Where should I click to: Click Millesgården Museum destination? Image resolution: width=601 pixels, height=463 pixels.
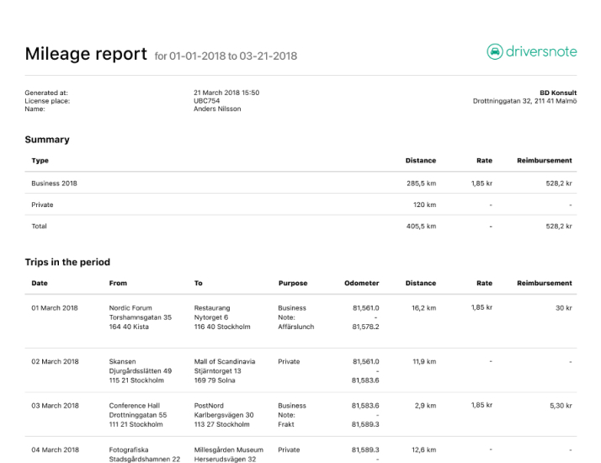coord(228,455)
